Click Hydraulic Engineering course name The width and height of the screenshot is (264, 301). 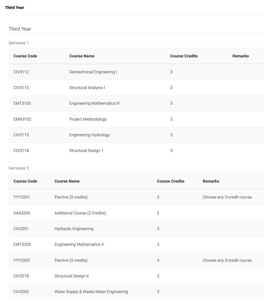pyautogui.click(x=74, y=229)
